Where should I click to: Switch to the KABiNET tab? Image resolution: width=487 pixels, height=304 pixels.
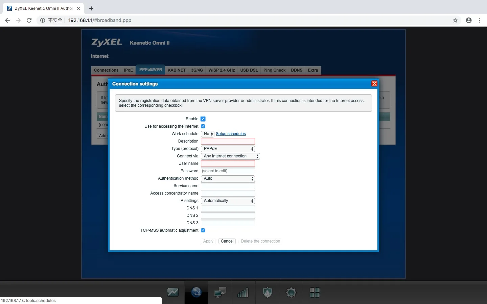tap(177, 70)
